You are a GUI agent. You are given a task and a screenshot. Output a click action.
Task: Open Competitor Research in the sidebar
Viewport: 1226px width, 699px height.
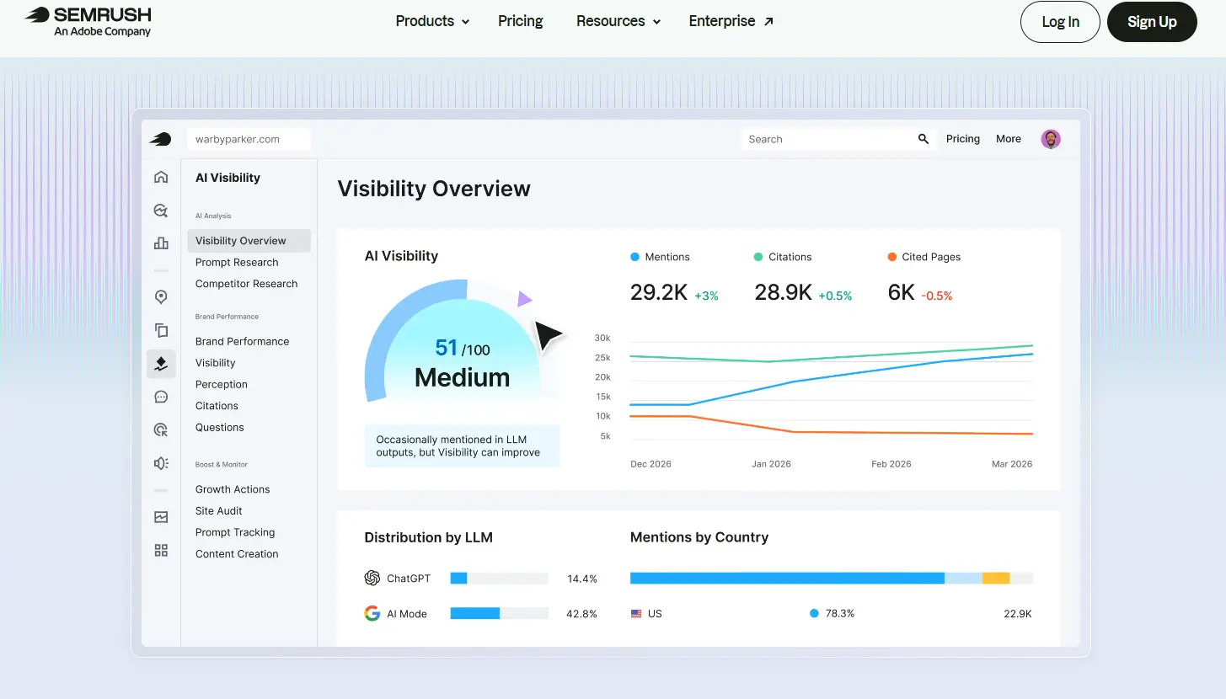246,284
